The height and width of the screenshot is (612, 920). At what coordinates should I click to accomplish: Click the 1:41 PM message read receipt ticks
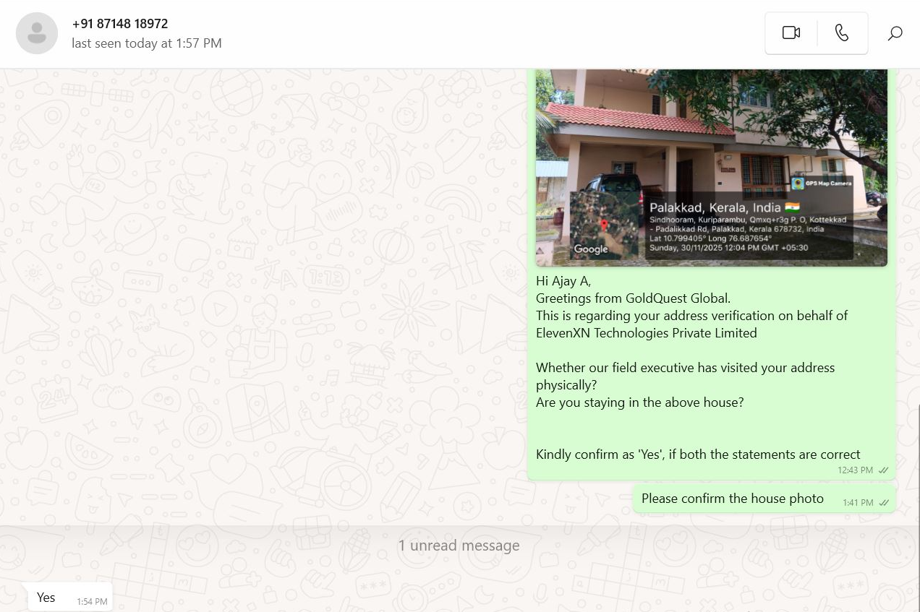tap(884, 503)
